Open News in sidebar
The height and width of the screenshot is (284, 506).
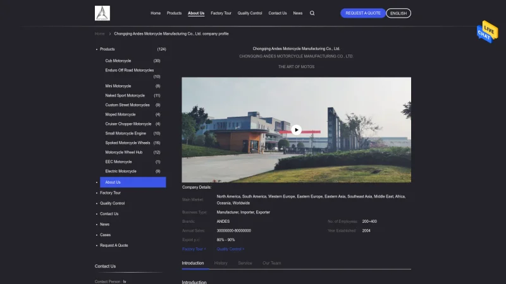(x=104, y=225)
